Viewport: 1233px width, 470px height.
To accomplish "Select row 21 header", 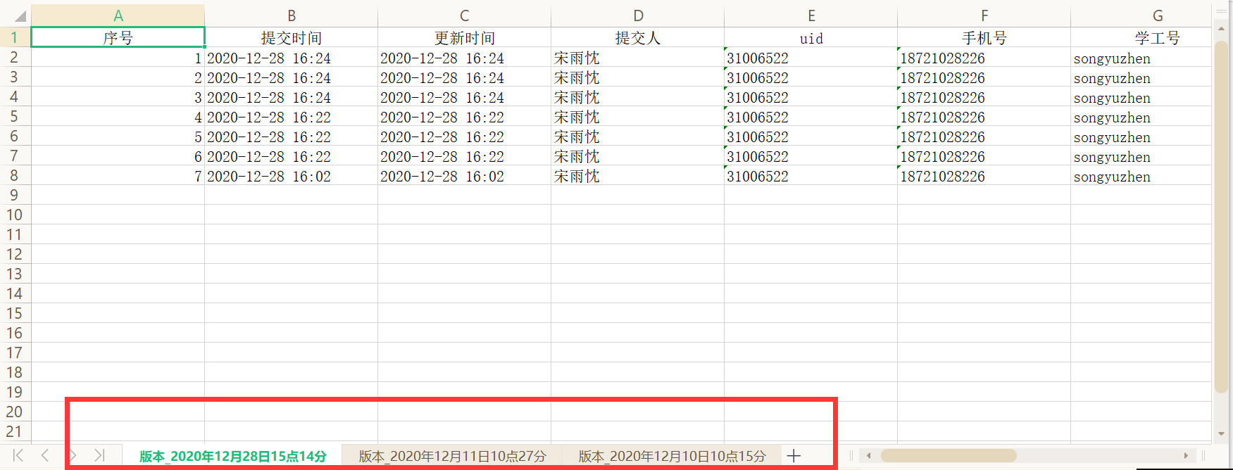I will [15, 431].
